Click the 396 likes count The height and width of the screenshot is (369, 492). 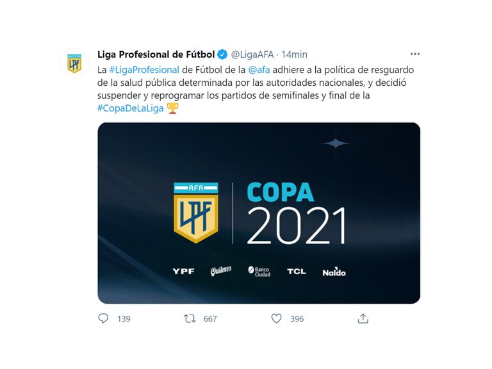pyautogui.click(x=297, y=319)
